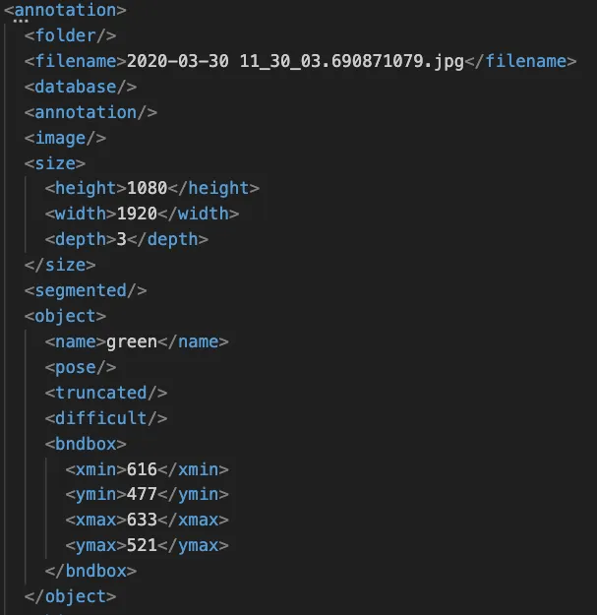
Task: Select the height value 1080
Action: (148, 188)
